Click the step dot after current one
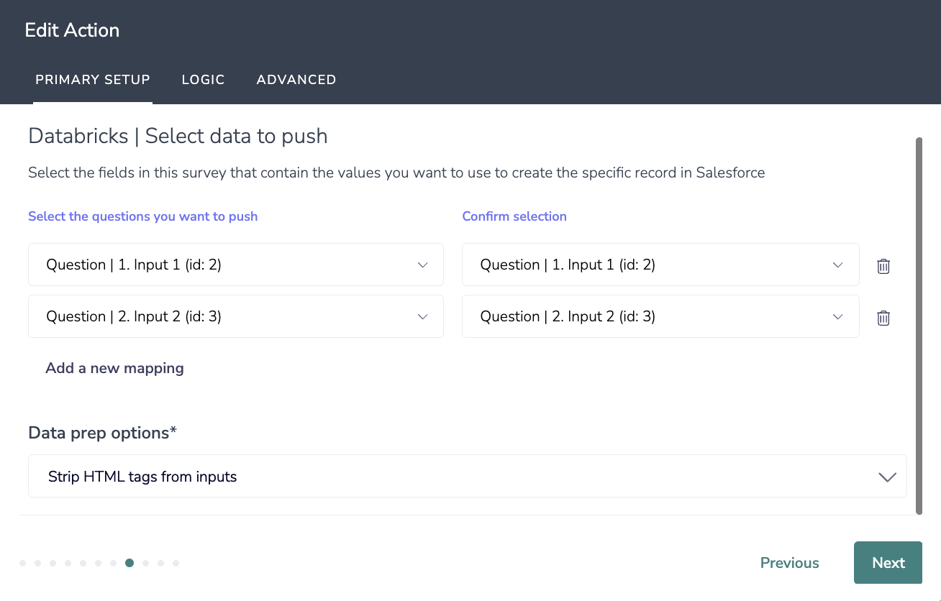The height and width of the screenshot is (601, 941). 145,563
